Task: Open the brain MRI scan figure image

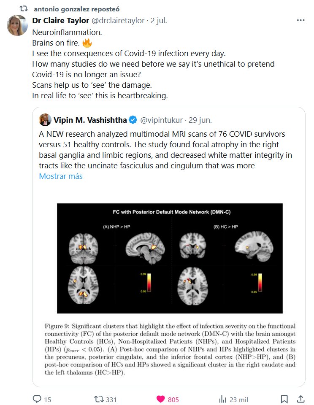Action: pos(170,258)
